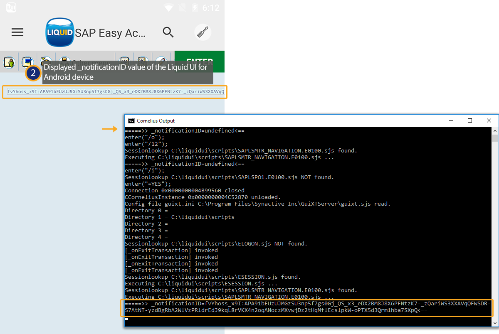The width and height of the screenshot is (499, 334).
Task: Tap the battery charging status icon
Action: click(195, 8)
